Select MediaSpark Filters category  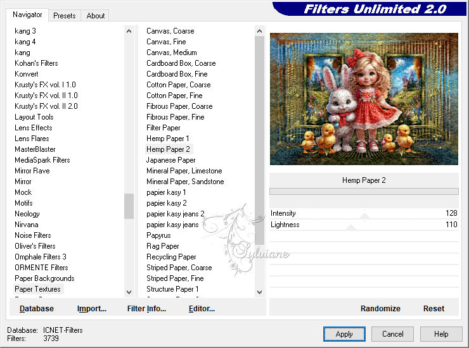tap(42, 160)
